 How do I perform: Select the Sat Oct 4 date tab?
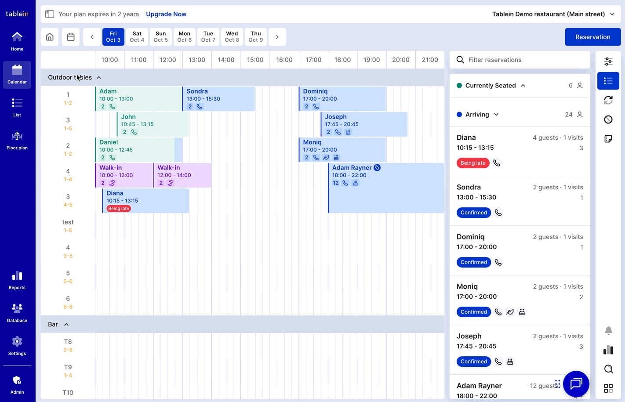[137, 37]
